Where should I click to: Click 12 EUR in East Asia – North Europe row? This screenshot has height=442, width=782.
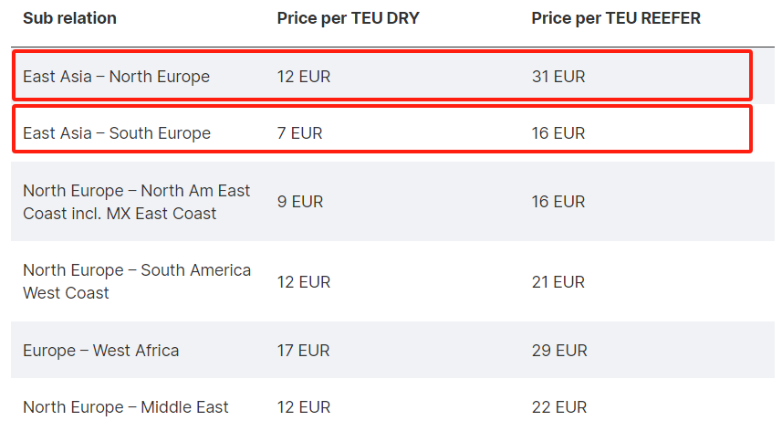(x=304, y=77)
